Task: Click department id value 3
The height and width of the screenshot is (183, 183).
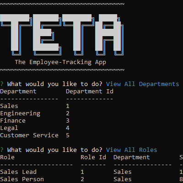Action: (68, 121)
